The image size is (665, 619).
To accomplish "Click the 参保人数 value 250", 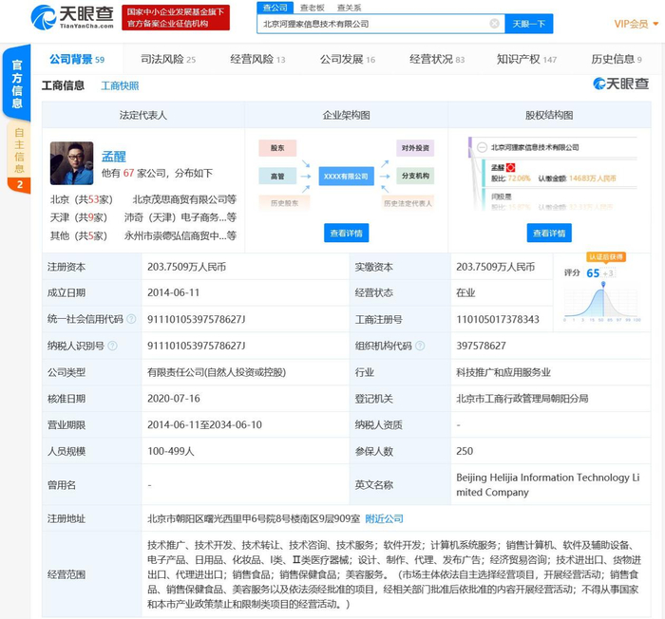I will pyautogui.click(x=465, y=451).
